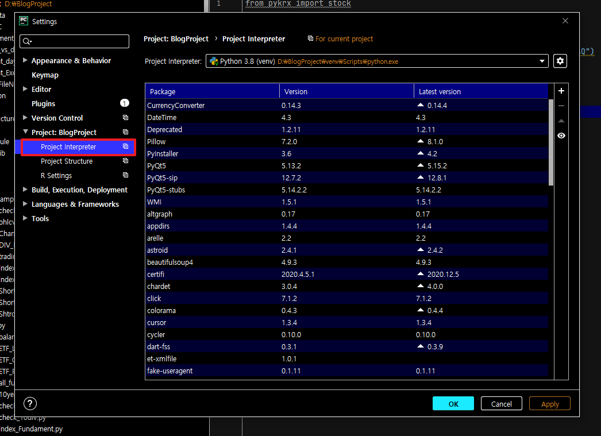Open the Plugins settings page
This screenshot has height=436, width=601.
click(x=43, y=104)
